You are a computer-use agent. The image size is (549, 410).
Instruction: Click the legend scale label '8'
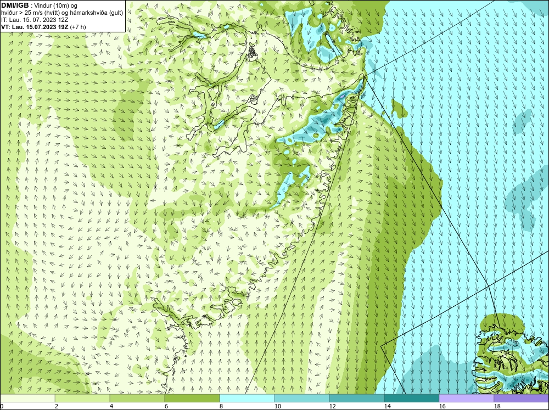point(221,406)
